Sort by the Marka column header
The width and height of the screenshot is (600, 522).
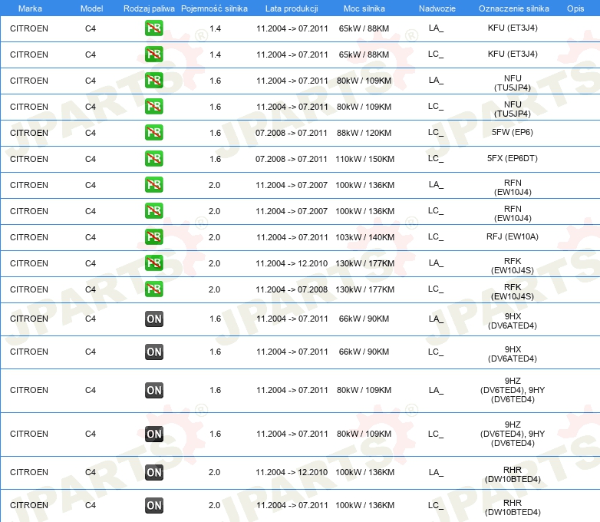30,8
